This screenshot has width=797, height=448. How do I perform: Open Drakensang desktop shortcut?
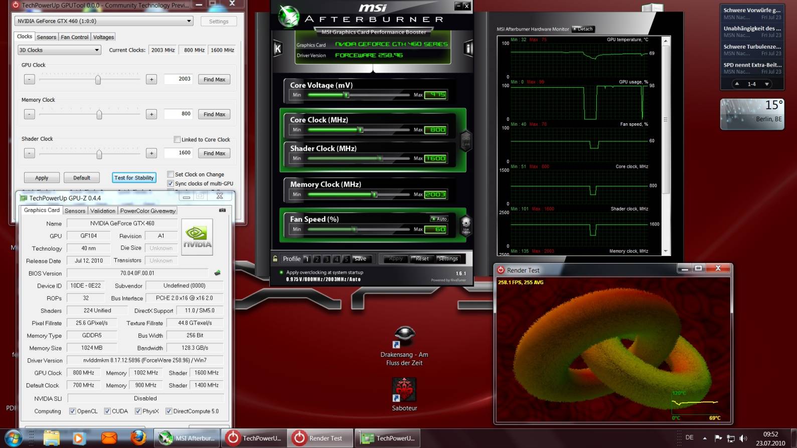pos(404,346)
